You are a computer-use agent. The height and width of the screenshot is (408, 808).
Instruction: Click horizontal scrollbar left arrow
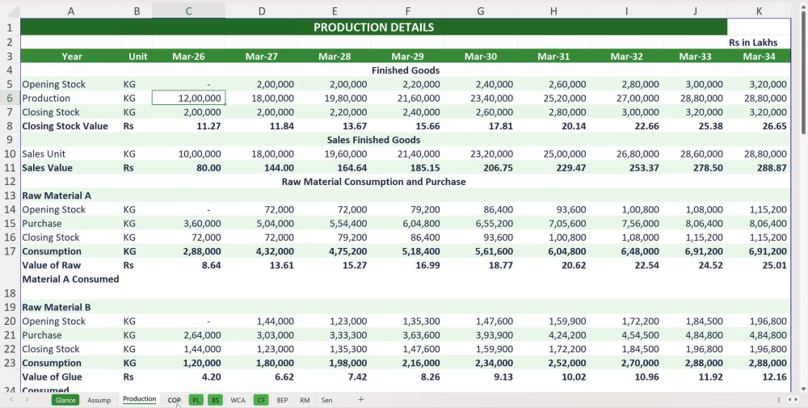(790, 400)
